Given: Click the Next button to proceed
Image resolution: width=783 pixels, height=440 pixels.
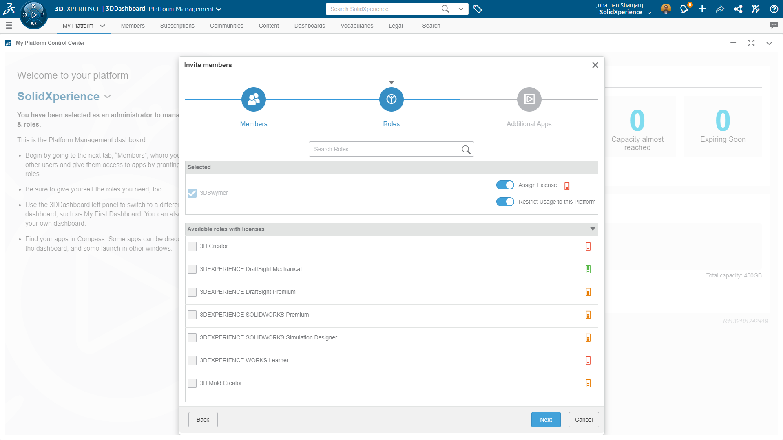Looking at the screenshot, I should coord(546,420).
